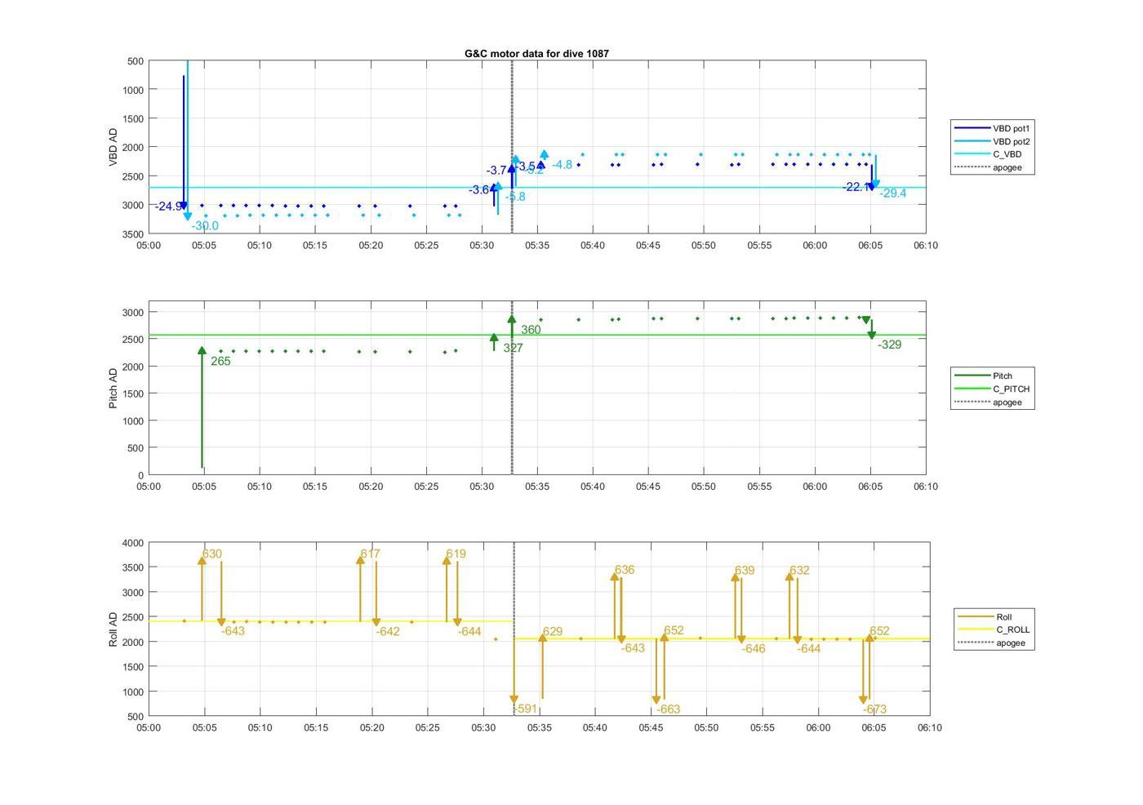Click the "360" pitch move label
The image size is (1143, 805).
(531, 331)
